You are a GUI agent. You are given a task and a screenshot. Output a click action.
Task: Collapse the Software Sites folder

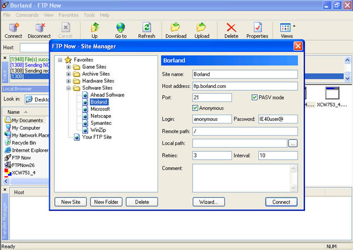[x=68, y=88]
